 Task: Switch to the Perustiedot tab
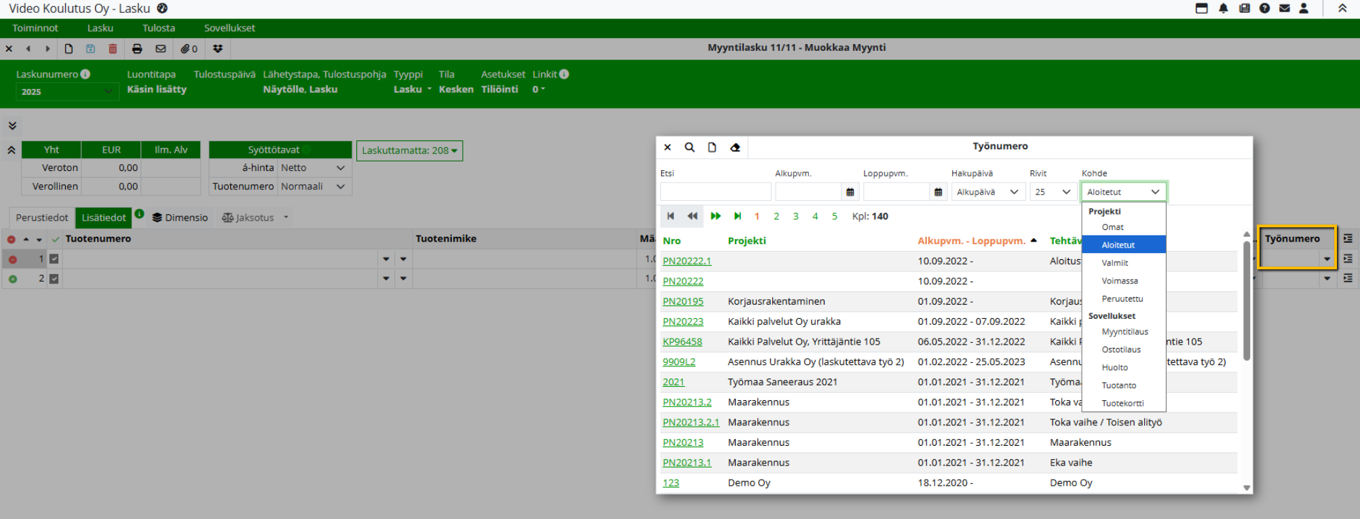point(42,218)
